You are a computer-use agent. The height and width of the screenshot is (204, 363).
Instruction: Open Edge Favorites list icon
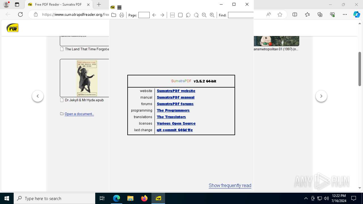click(x=307, y=14)
